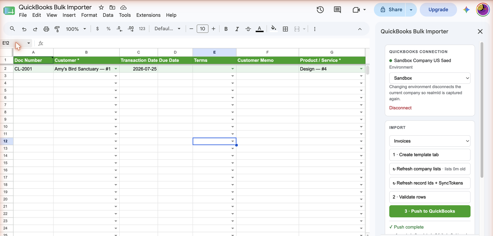The width and height of the screenshot is (493, 236).
Task: Click the Disconnect link
Action: (400, 108)
